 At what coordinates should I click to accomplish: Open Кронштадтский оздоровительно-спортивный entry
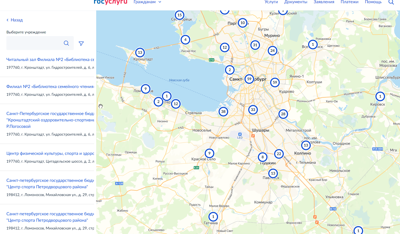click(x=50, y=120)
